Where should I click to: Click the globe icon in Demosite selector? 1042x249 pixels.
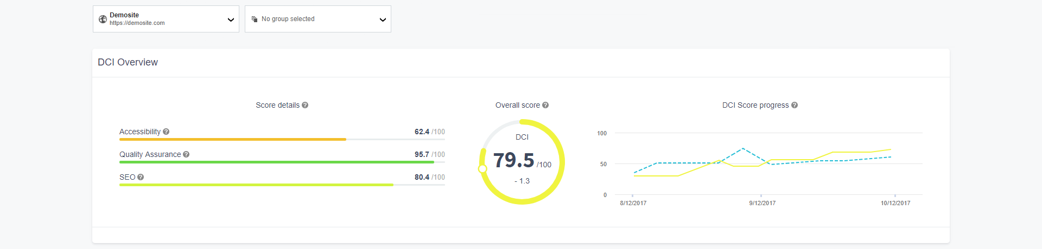pos(103,19)
